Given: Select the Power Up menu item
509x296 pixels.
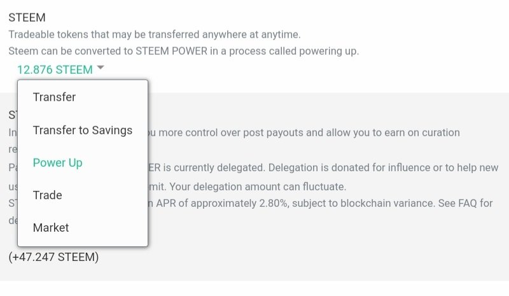Looking at the screenshot, I should 58,162.
